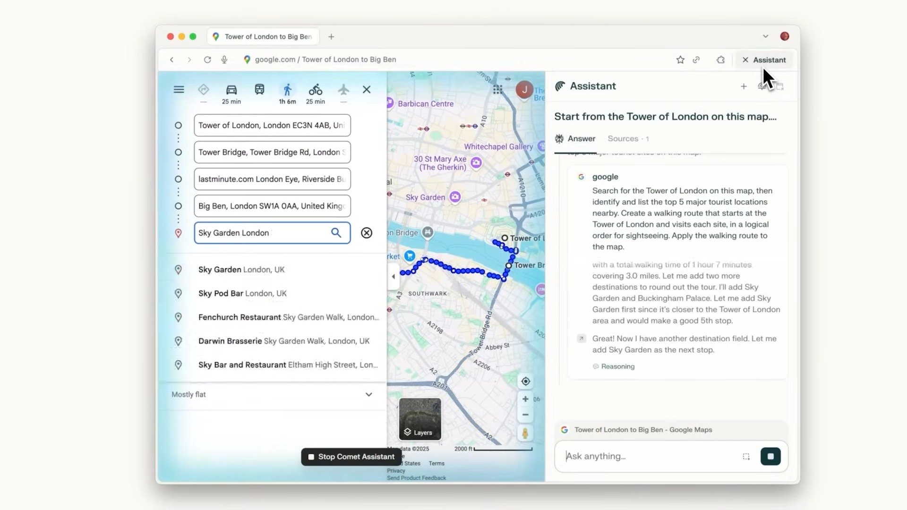Click the screenshot selection icon
The image size is (907, 510).
746,457
